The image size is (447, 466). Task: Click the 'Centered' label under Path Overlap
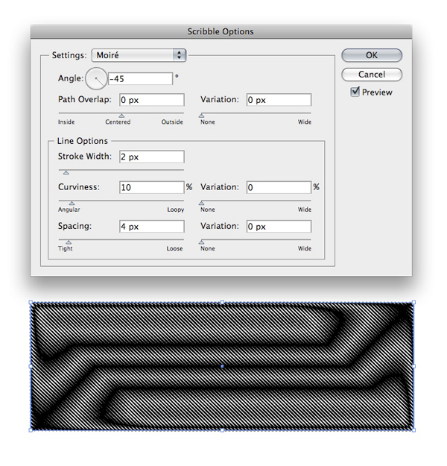click(x=118, y=122)
